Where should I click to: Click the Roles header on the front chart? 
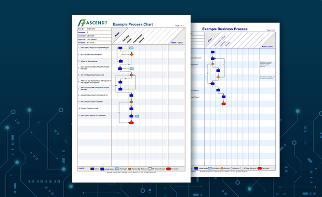(117, 33)
